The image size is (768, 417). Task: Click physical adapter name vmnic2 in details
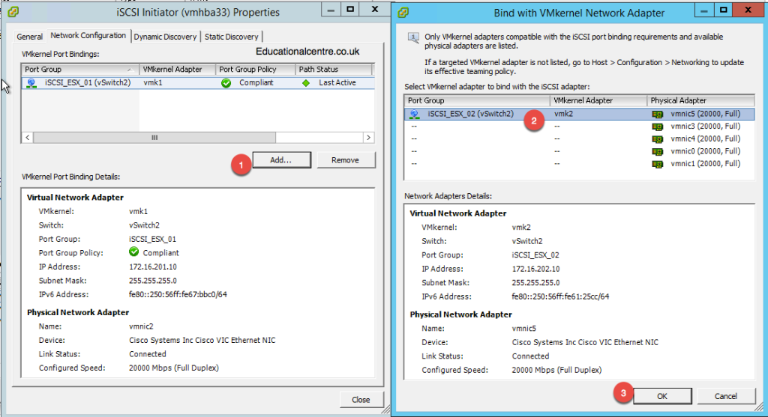point(141,326)
